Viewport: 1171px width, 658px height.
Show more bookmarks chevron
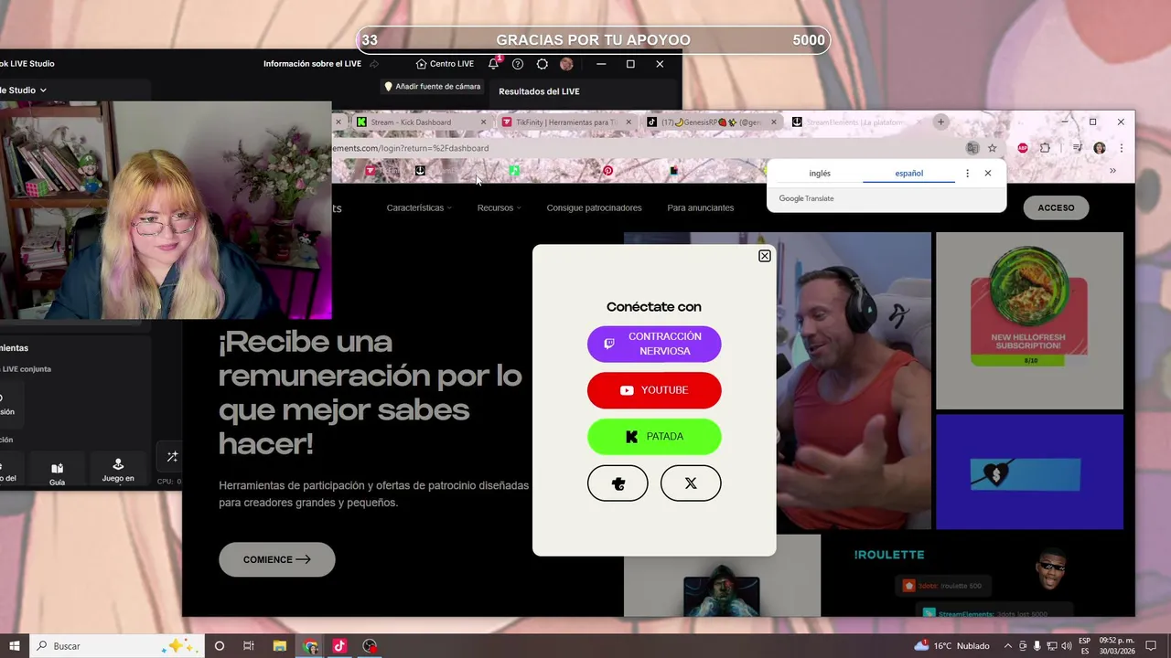click(x=1112, y=170)
